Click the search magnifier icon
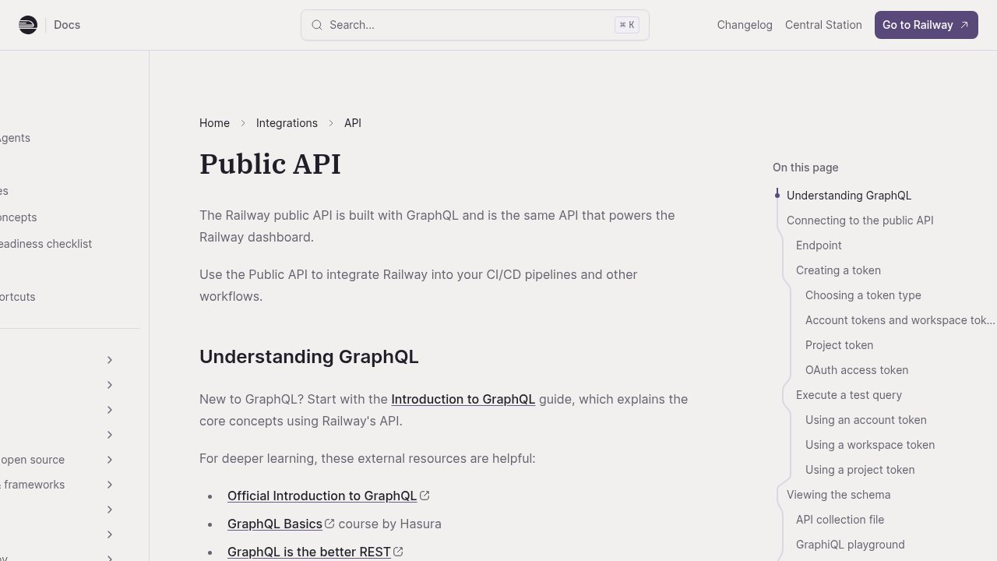 point(317,25)
